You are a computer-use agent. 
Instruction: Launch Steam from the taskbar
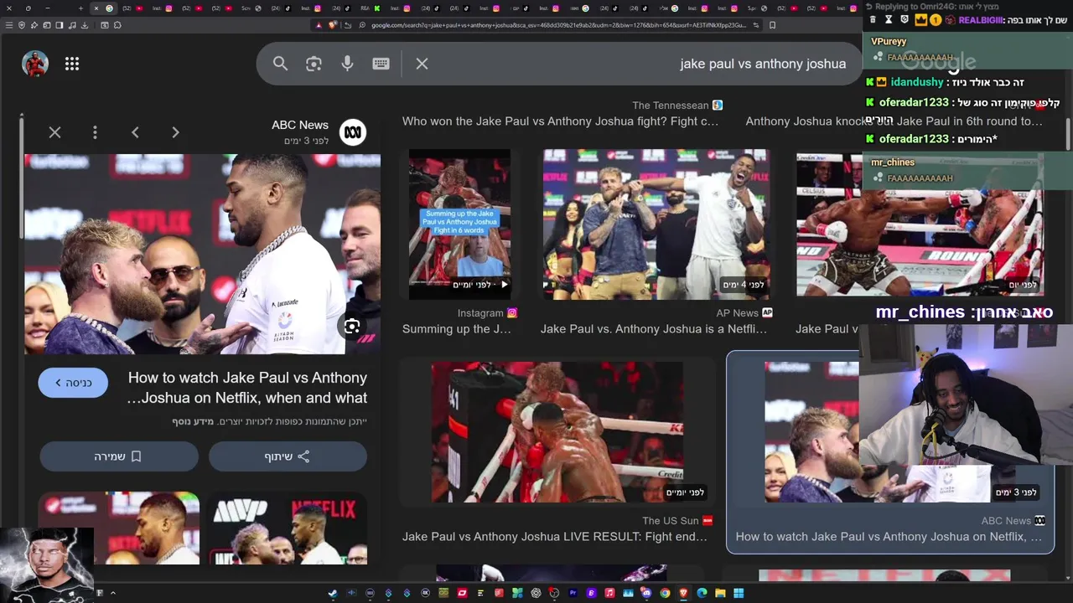click(333, 593)
